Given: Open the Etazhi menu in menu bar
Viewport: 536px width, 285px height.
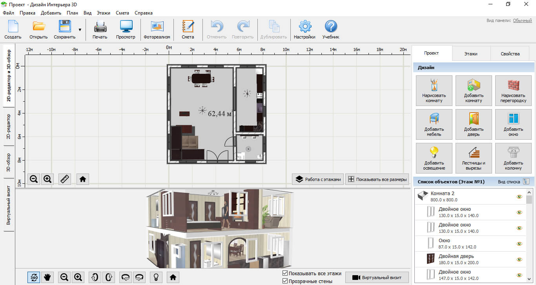Looking at the screenshot, I should pos(104,13).
